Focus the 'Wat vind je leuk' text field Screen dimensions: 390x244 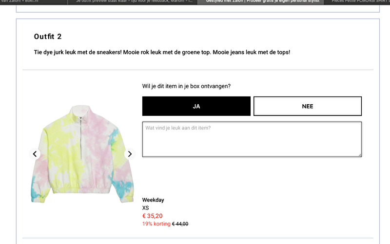tap(252, 139)
